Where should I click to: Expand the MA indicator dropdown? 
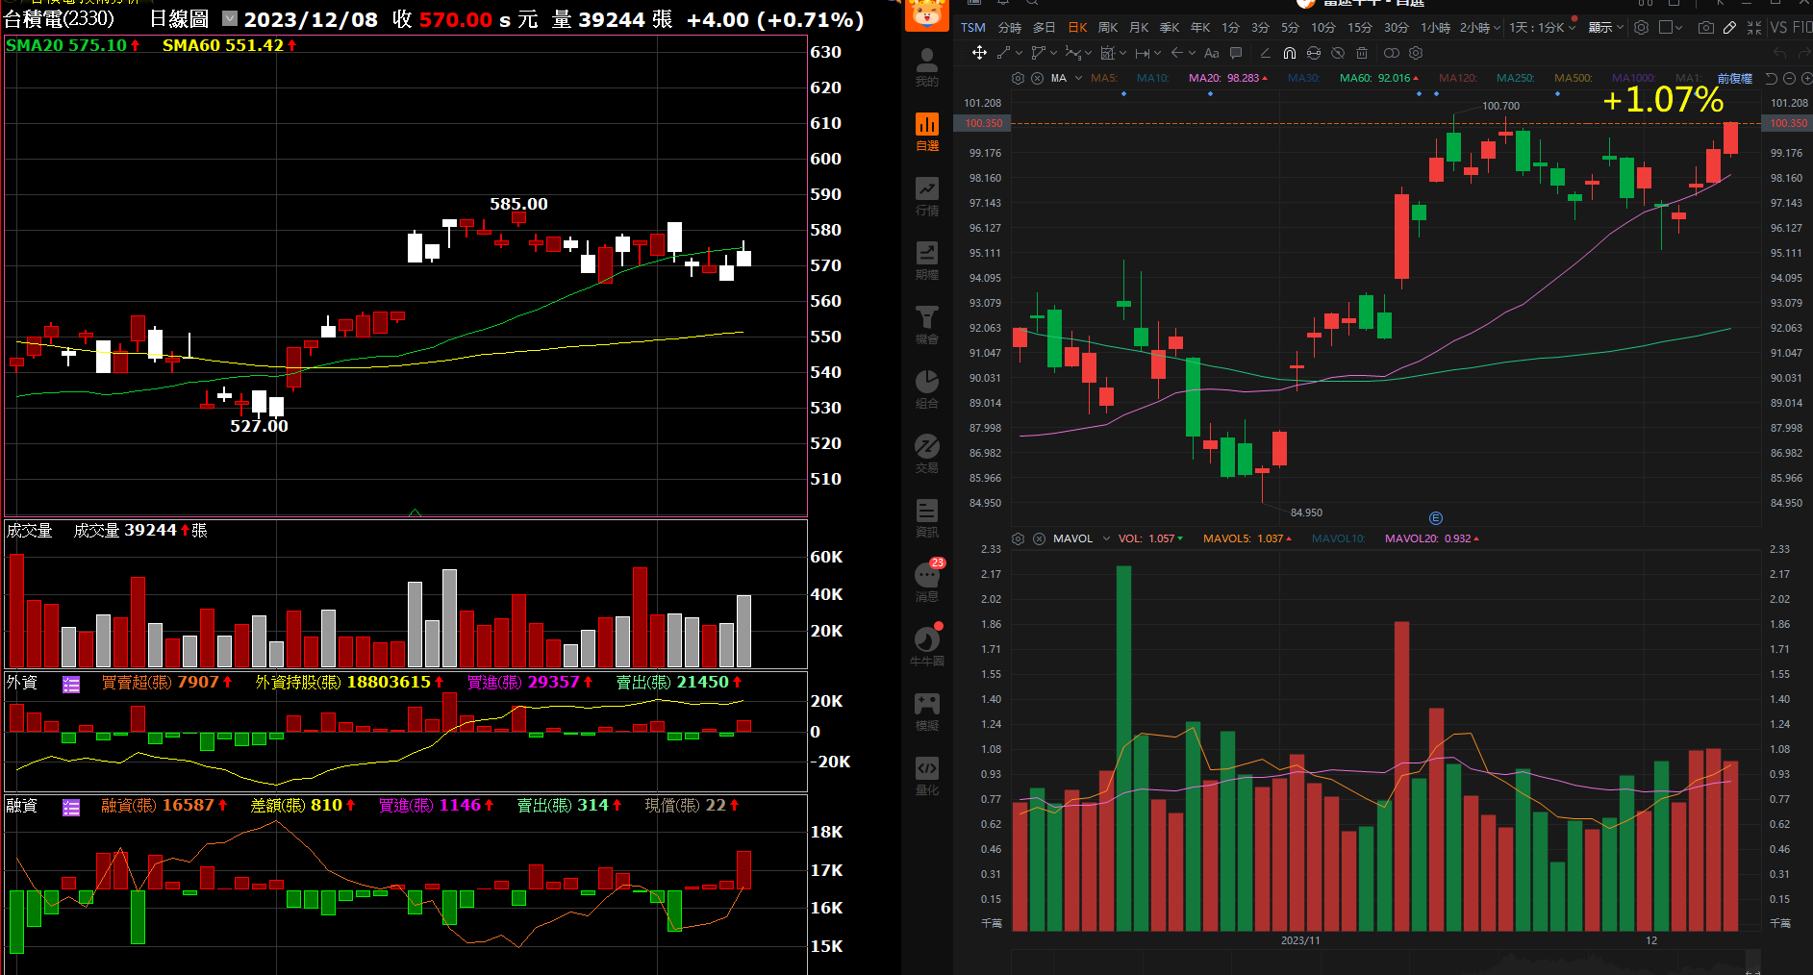tap(1078, 78)
